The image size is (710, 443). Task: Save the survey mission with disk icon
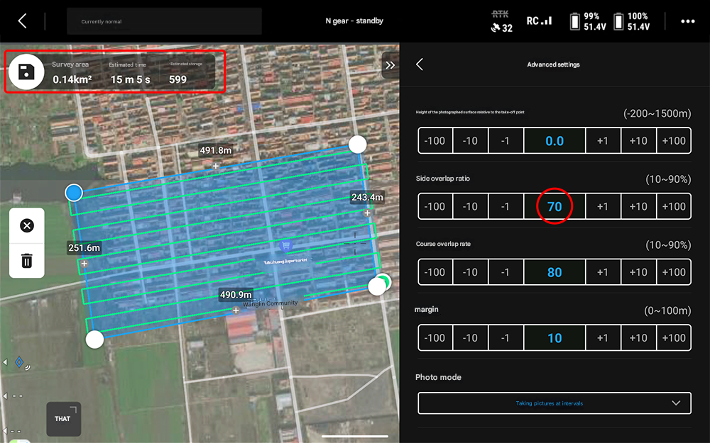pyautogui.click(x=26, y=72)
